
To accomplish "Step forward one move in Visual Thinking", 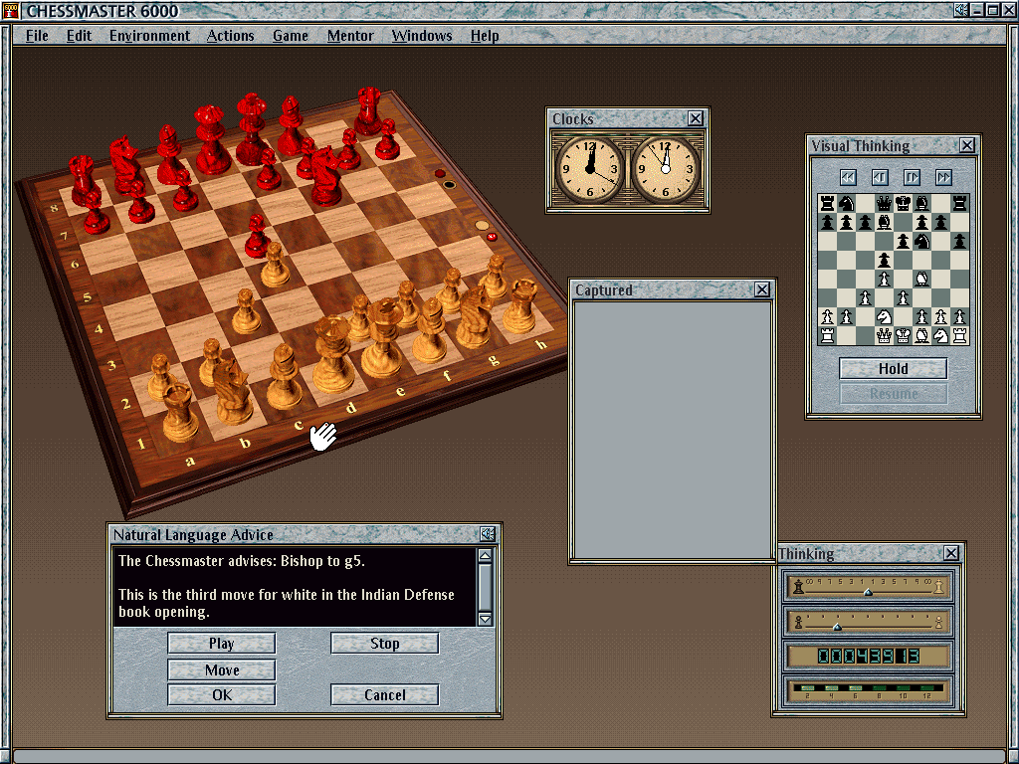I will [x=912, y=177].
